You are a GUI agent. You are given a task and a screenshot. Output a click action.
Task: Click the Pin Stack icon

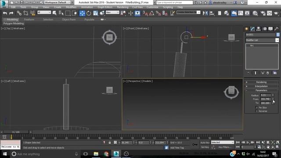tap(248, 73)
